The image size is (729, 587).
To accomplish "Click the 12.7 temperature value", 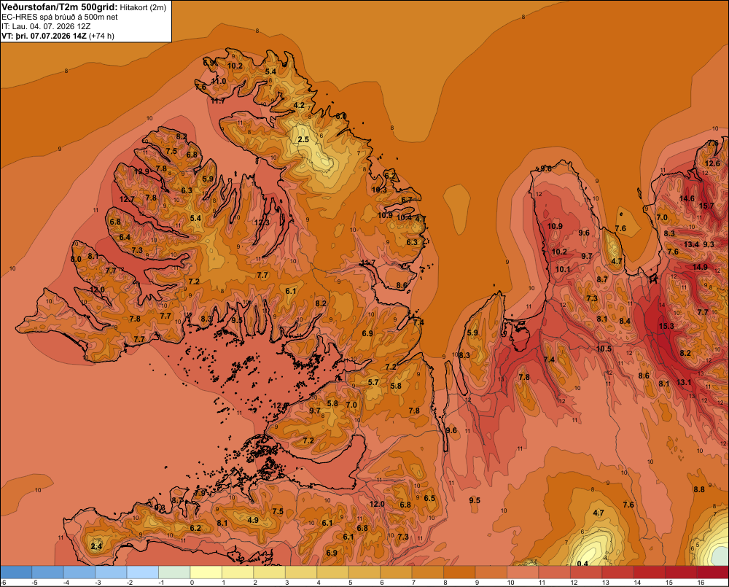I will tap(127, 199).
